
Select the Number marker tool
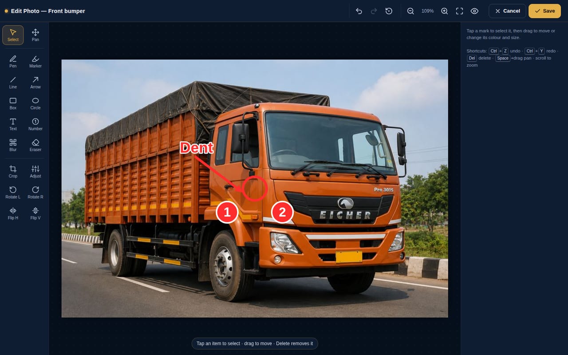click(35, 124)
